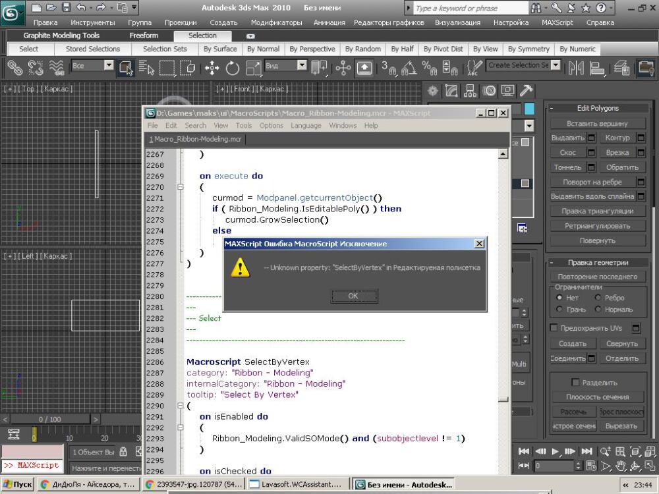Image resolution: width=659 pixels, height=494 pixels.
Task: Select Нормаль constraint radio button
Action: [598, 309]
